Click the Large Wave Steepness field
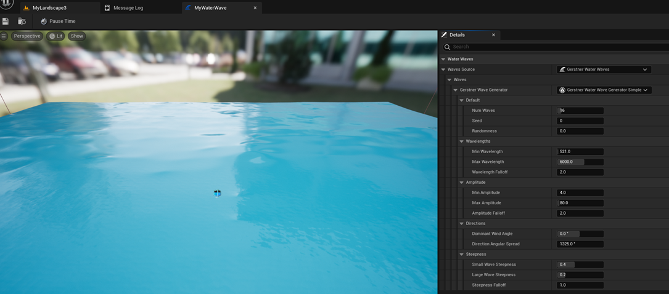 point(580,275)
